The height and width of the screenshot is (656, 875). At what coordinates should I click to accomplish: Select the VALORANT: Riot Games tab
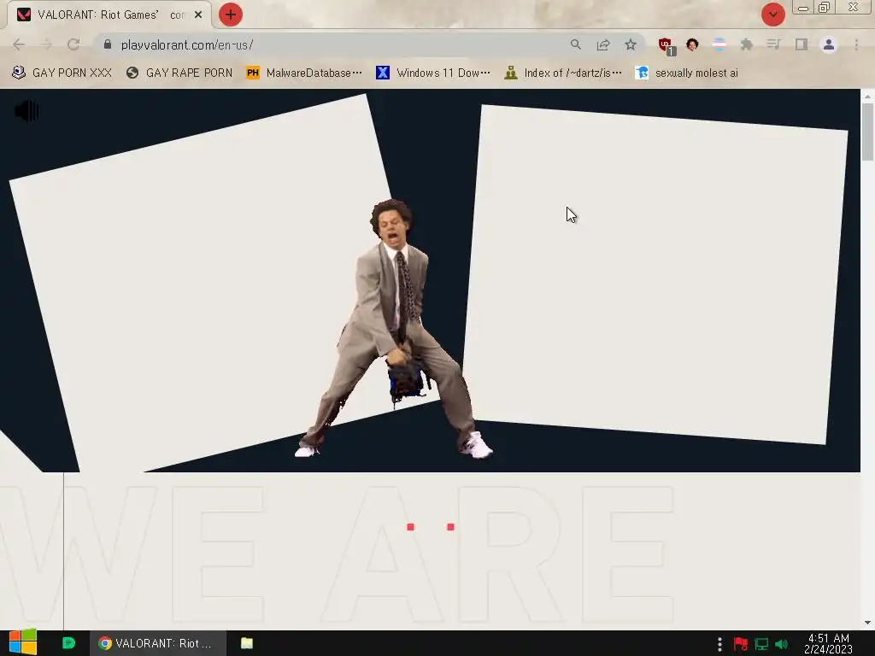(109, 15)
